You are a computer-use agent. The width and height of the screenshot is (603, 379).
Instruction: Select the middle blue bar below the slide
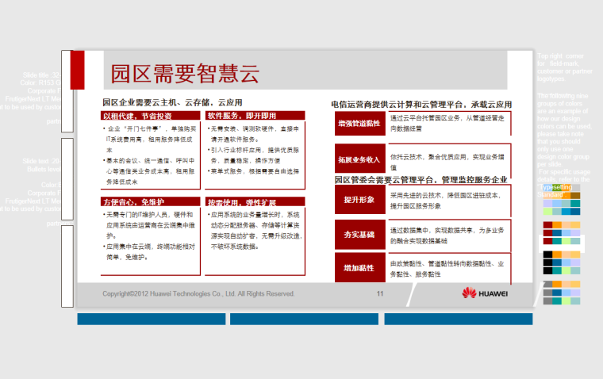tap(305, 319)
